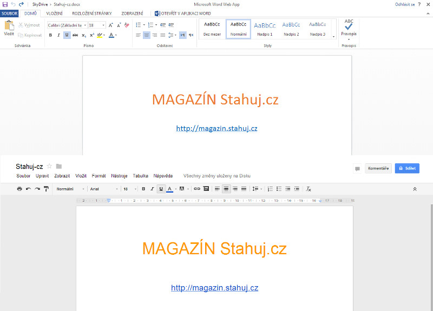This screenshot has width=433, height=311.
Task: Click bulleted list in Google Docs toolbar
Action: [279, 189]
